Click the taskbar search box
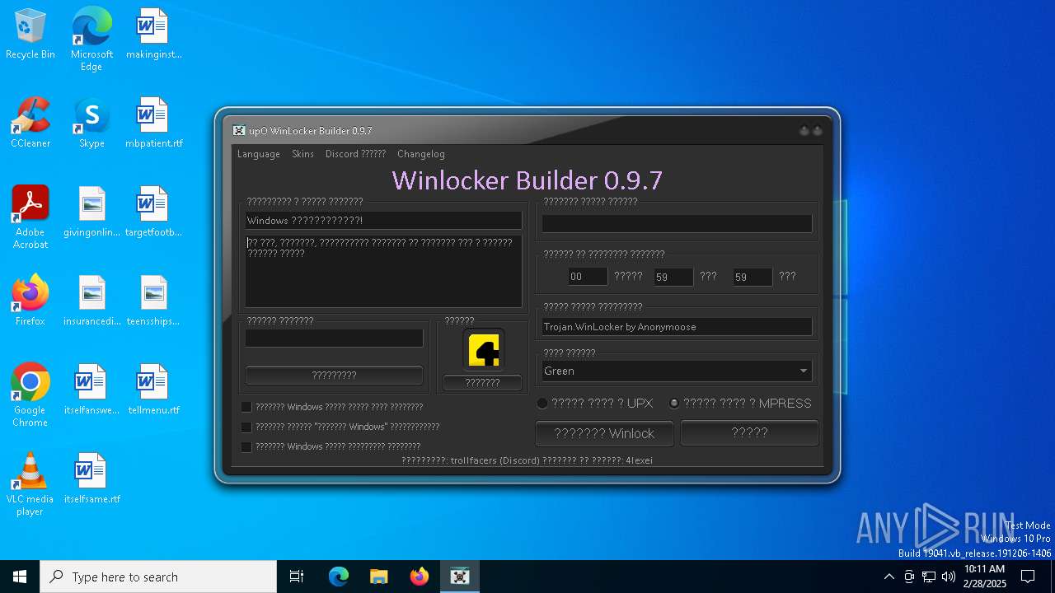This screenshot has height=593, width=1055. point(158,577)
